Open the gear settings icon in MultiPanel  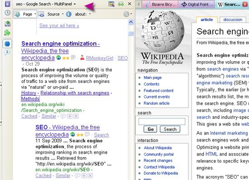tap(126, 14)
